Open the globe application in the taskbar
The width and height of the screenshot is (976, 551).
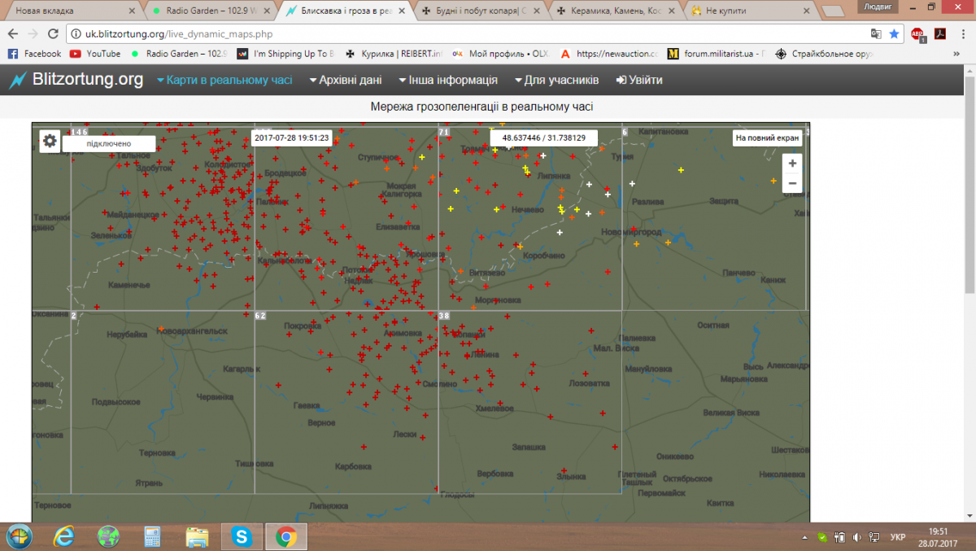108,536
